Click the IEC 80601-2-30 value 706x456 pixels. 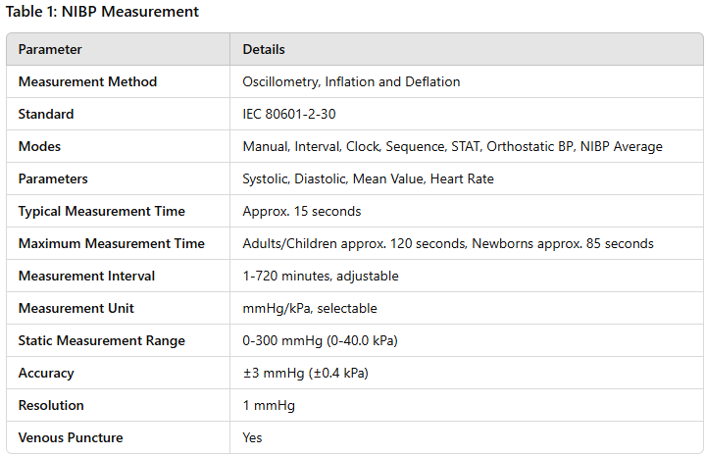(289, 114)
